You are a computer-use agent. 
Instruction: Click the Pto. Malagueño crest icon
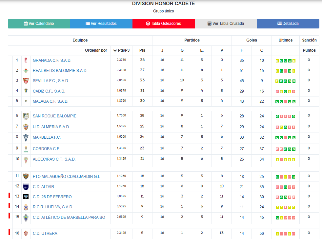pyautogui.click(x=26, y=176)
